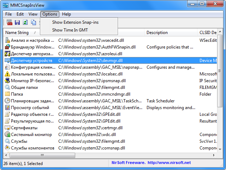Viewport: 226px width, 170px height.
Task: Click the icon beside Монитор IP-безопас...
Action: (7, 80)
